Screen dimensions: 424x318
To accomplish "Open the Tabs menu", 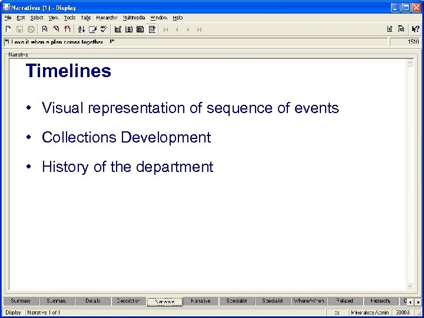I will click(86, 18).
